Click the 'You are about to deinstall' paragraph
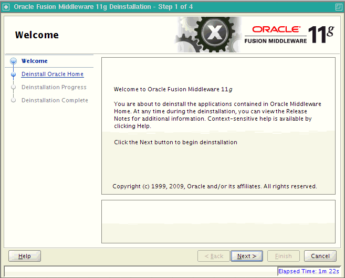 [x=217, y=115]
